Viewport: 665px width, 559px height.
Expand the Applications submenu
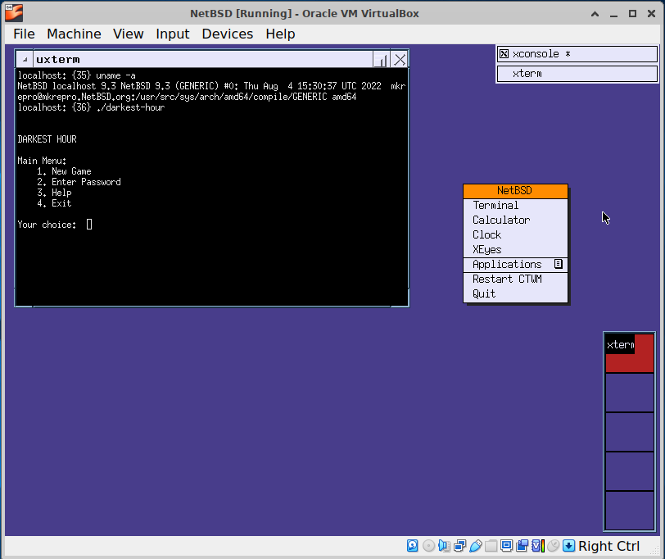(x=515, y=265)
